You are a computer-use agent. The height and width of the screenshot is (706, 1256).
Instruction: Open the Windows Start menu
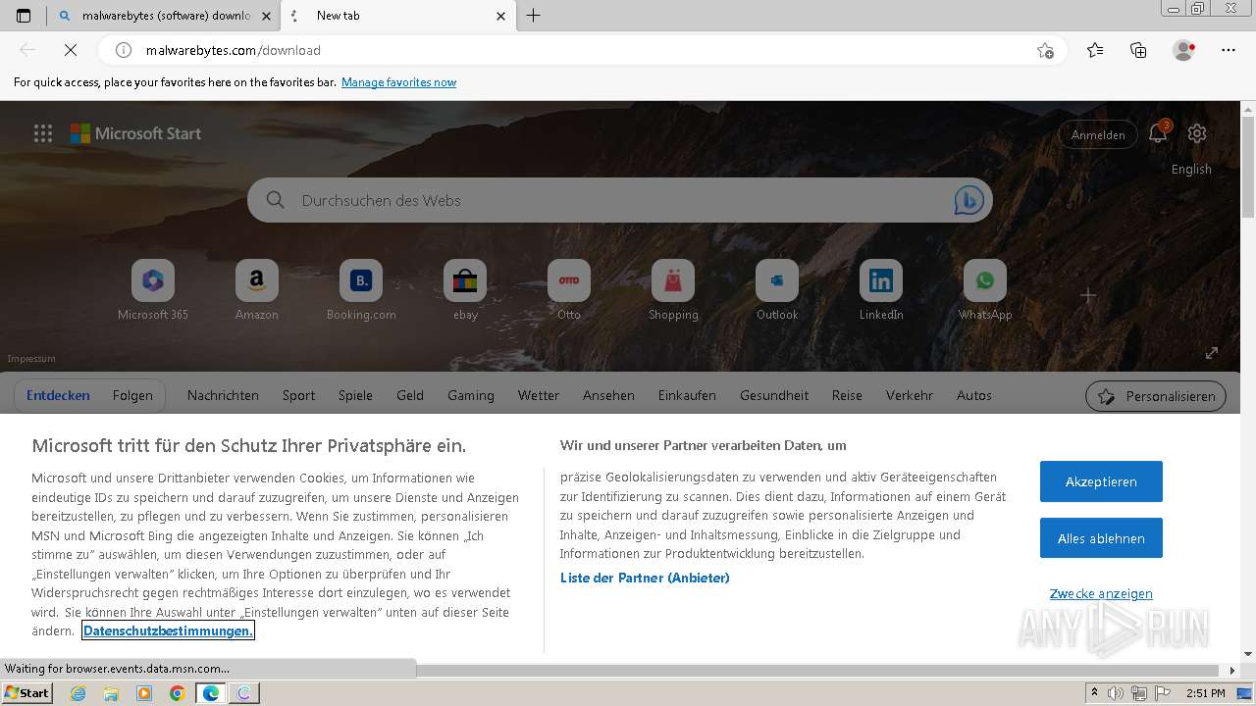(26, 693)
